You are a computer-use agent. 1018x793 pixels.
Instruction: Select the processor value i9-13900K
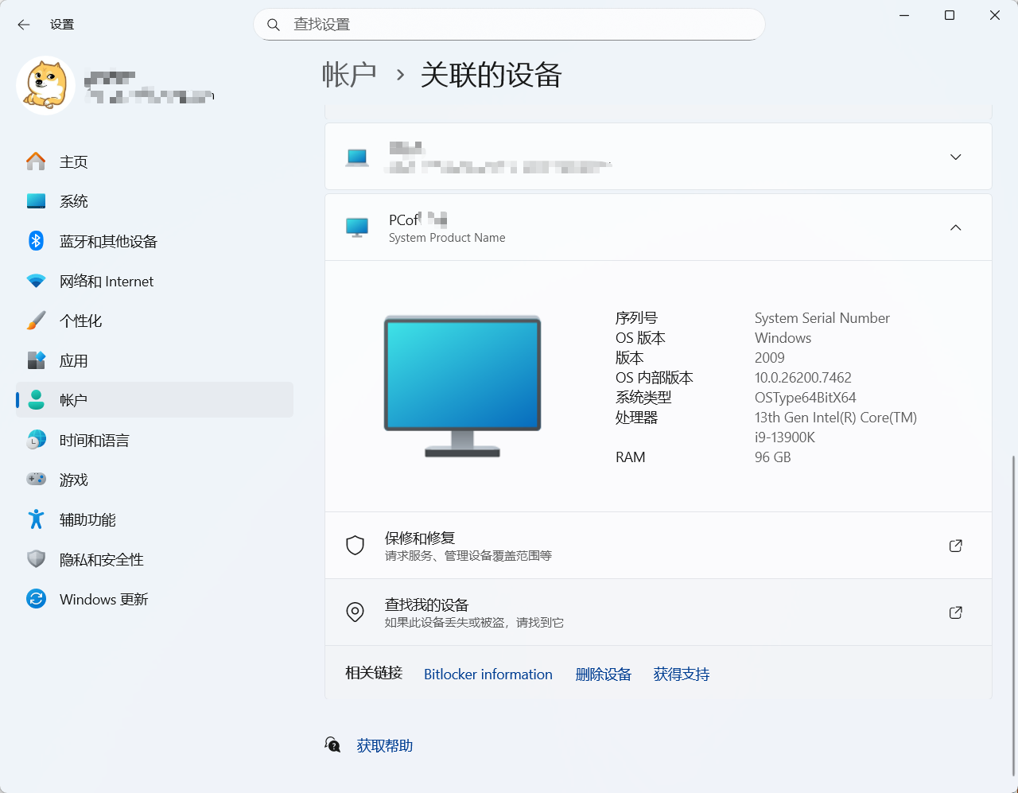(785, 437)
